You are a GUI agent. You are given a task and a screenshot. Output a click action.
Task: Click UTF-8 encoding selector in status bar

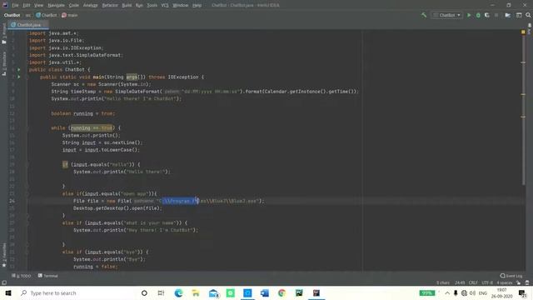click(x=487, y=282)
